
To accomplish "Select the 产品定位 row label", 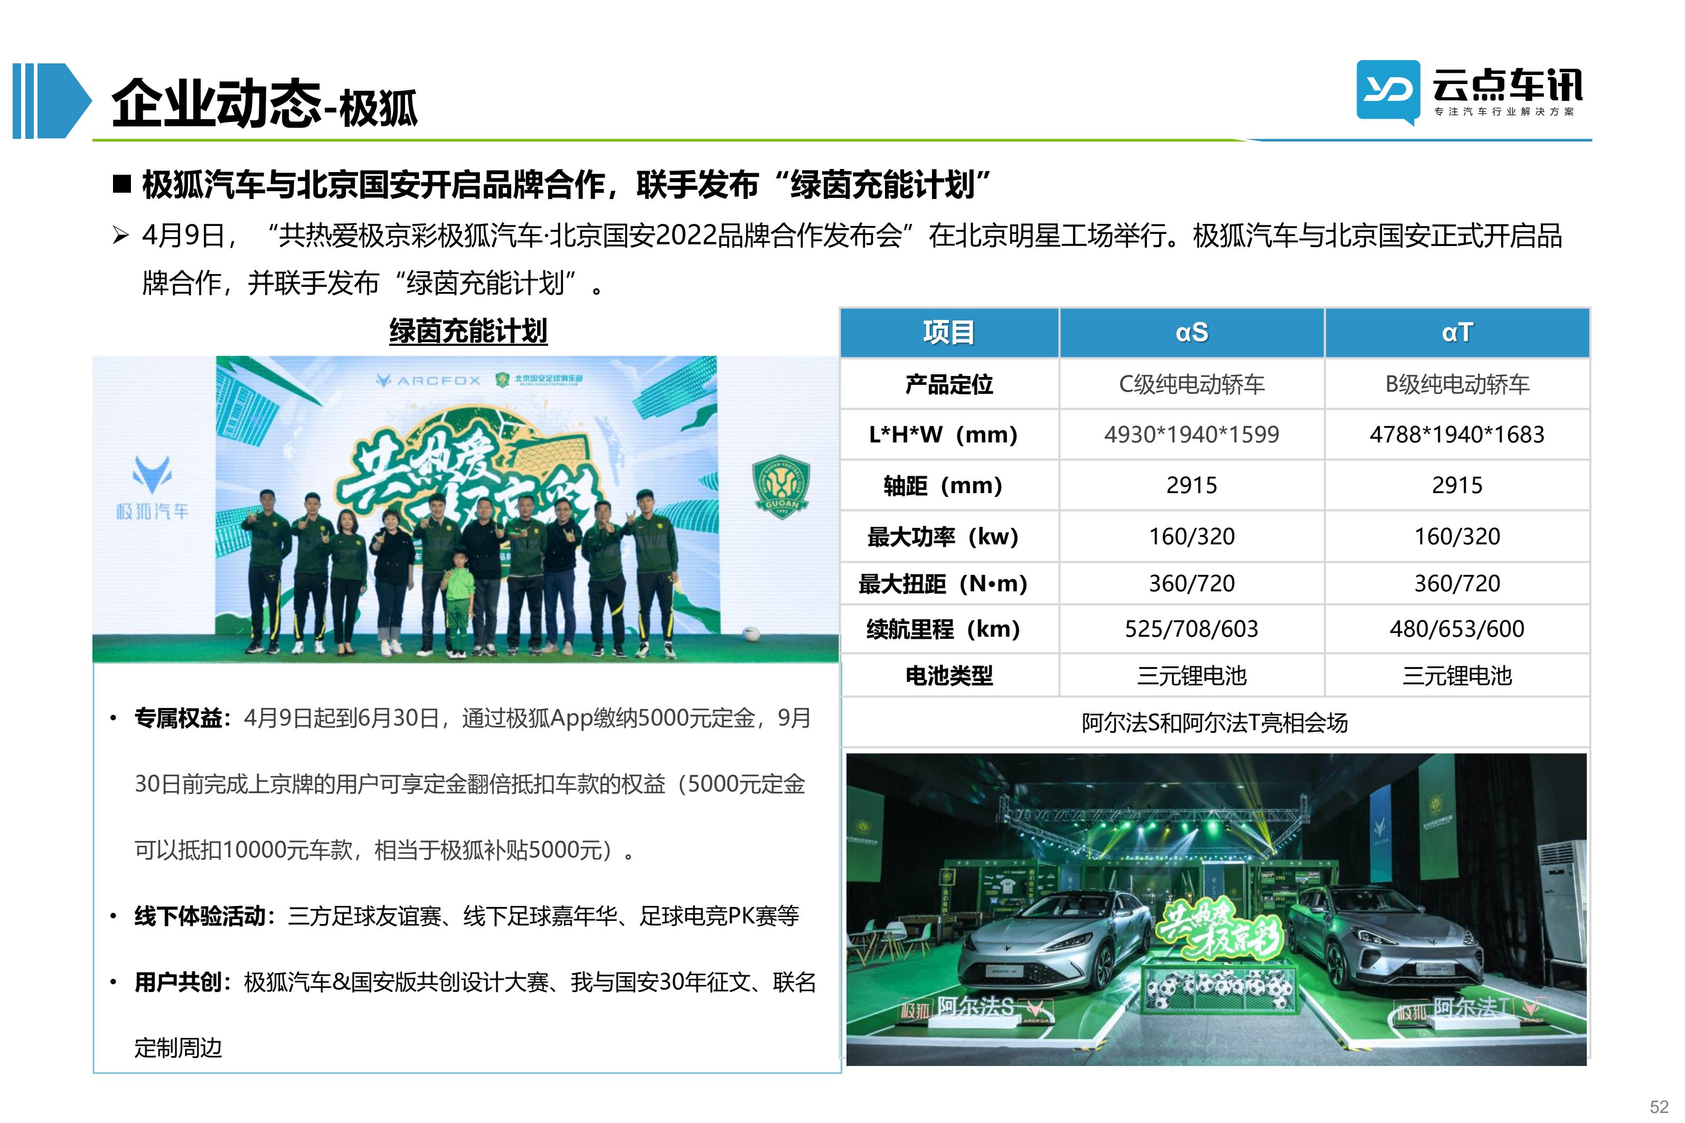I will [949, 384].
